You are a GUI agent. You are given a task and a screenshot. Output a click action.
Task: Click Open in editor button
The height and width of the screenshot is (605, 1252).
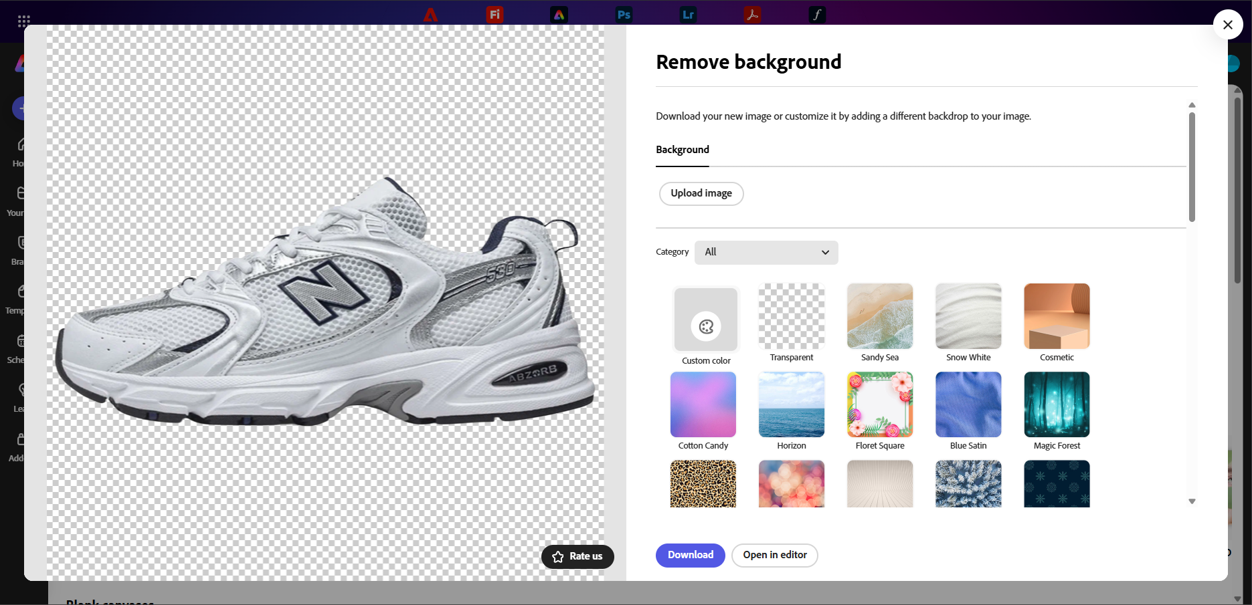[775, 555]
